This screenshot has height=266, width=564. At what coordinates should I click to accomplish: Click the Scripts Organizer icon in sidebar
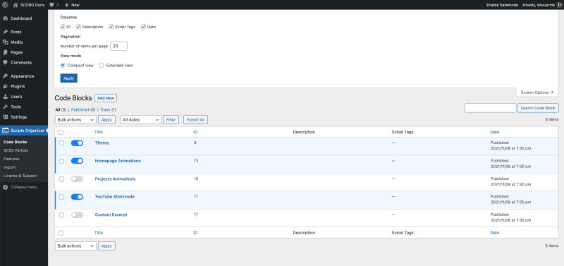6,131
